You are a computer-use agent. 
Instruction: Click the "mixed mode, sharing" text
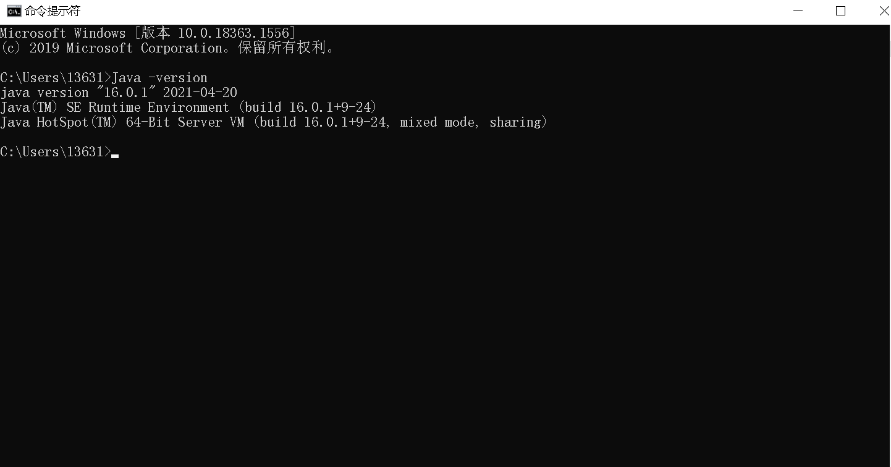471,122
